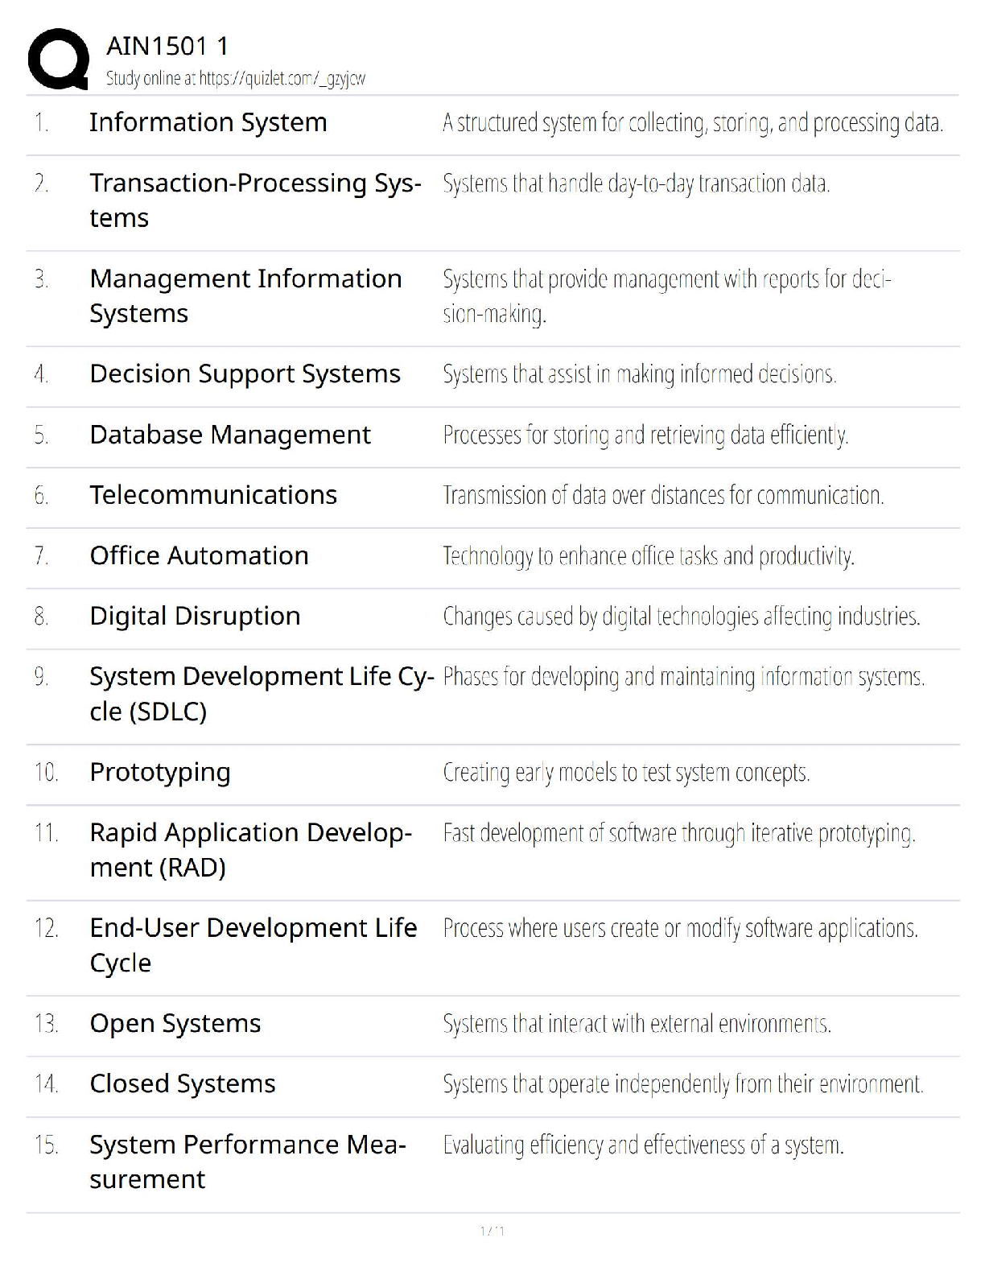Click the Transaction-Processing Systems term

(254, 200)
